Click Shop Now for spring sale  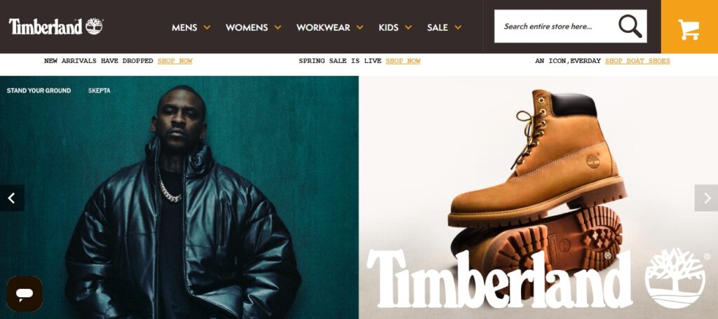pyautogui.click(x=403, y=61)
